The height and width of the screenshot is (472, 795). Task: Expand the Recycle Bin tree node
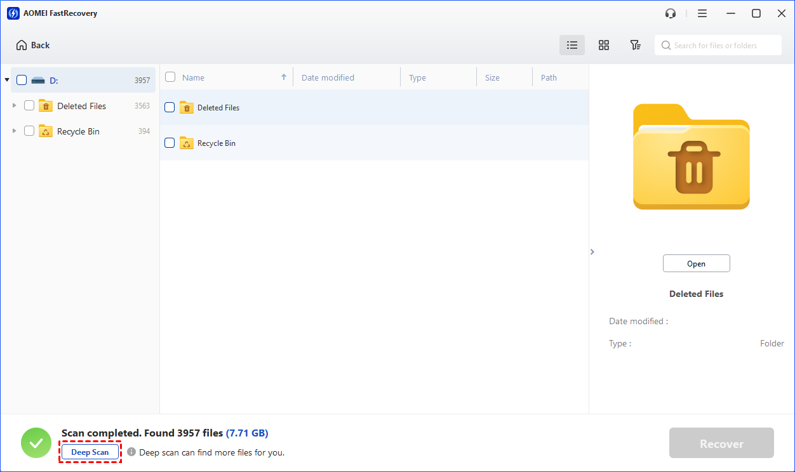[14, 131]
